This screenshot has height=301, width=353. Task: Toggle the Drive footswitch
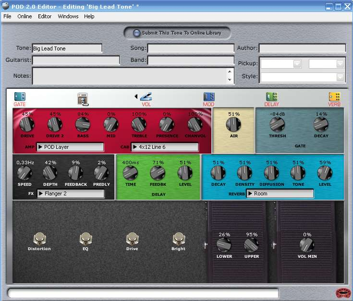(132, 238)
